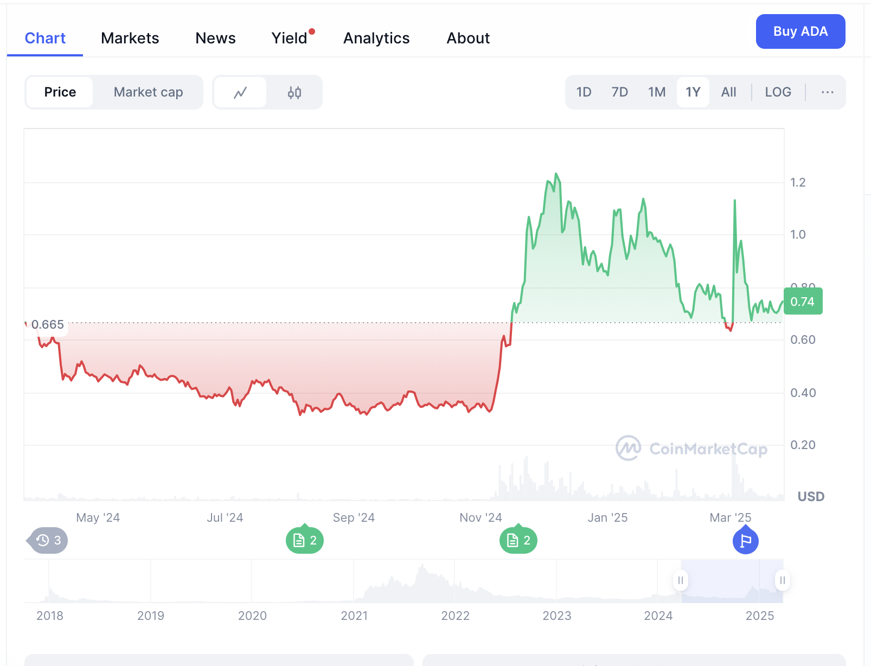Open the green document marker near Nov '24

518,540
